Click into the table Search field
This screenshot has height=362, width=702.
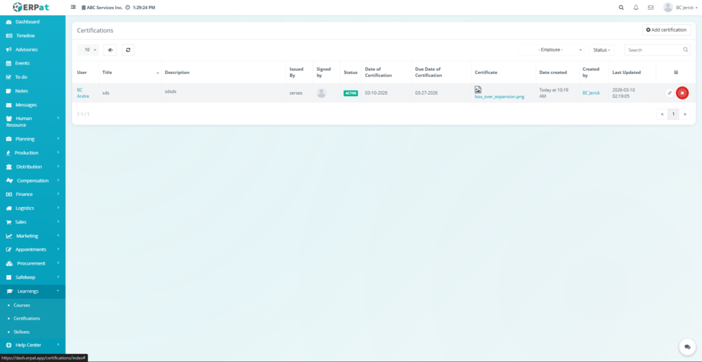(653, 50)
